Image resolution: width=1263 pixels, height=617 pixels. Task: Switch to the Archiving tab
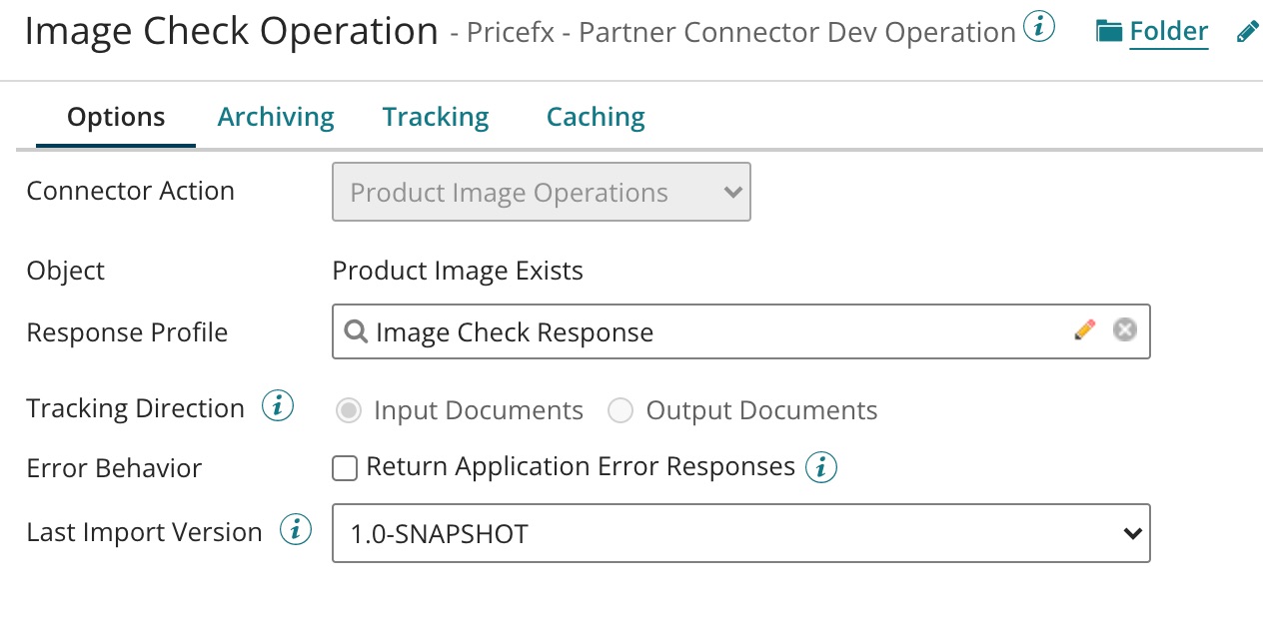click(276, 117)
